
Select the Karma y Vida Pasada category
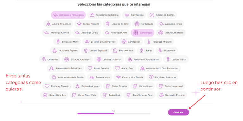(x=129, y=77)
